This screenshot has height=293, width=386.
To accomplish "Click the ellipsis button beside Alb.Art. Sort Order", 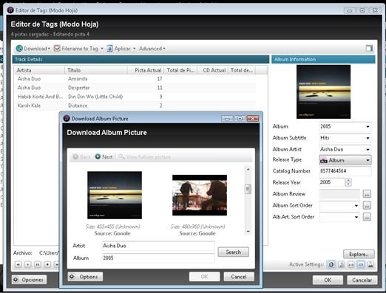I will coord(367,217).
